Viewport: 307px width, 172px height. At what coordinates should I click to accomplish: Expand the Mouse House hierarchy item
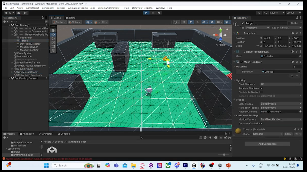coord(12,69)
